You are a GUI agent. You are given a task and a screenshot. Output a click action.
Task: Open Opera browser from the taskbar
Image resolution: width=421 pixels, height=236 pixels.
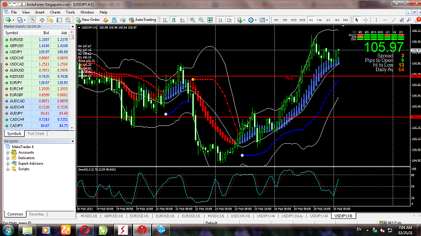(x=84, y=230)
